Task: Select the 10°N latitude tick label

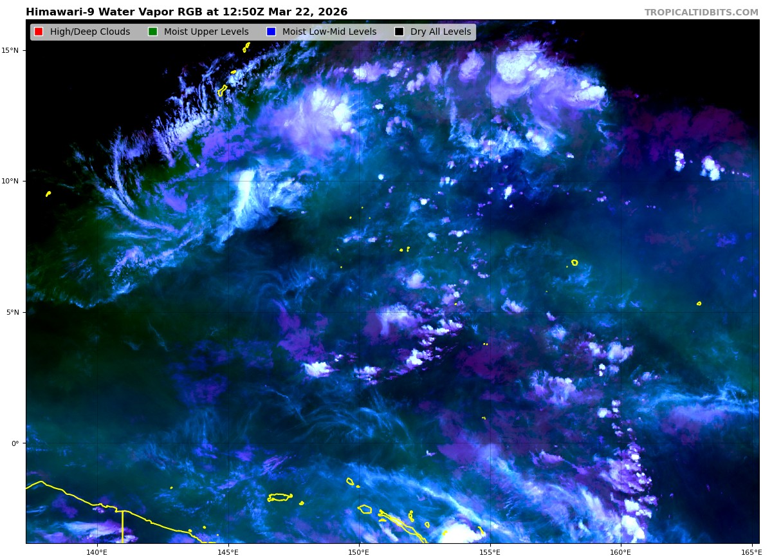Action: click(x=13, y=181)
